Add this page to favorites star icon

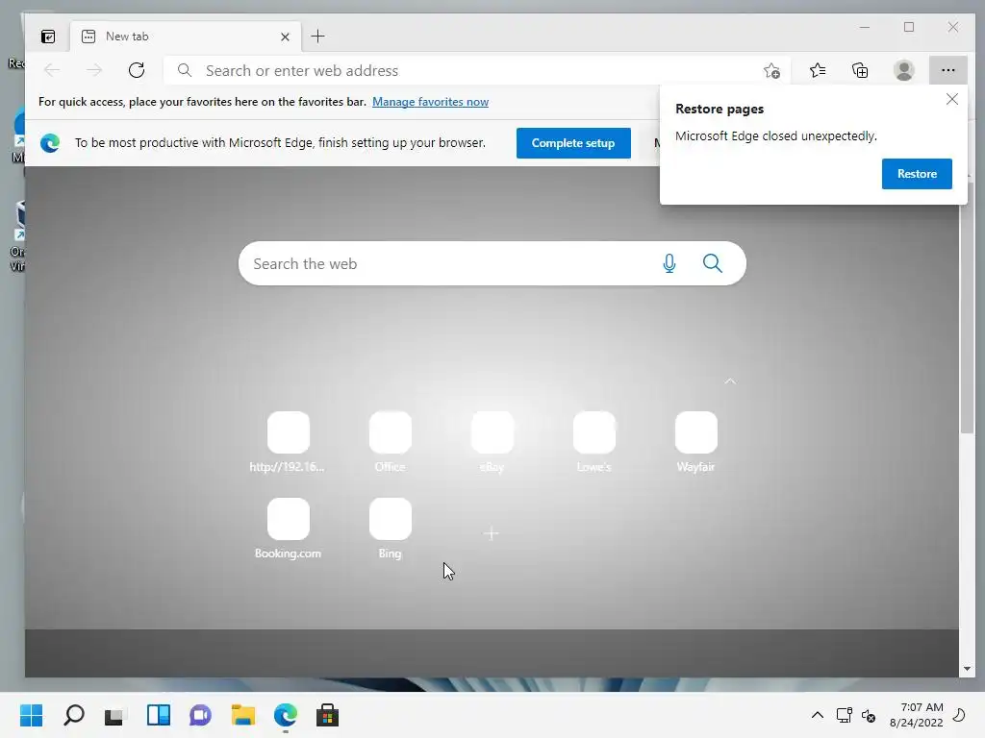(771, 70)
